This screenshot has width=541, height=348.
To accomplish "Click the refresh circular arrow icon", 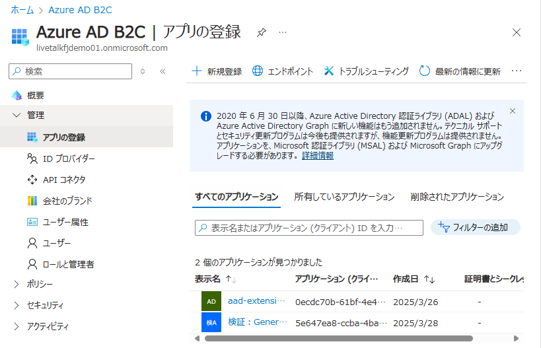I will [x=424, y=71].
